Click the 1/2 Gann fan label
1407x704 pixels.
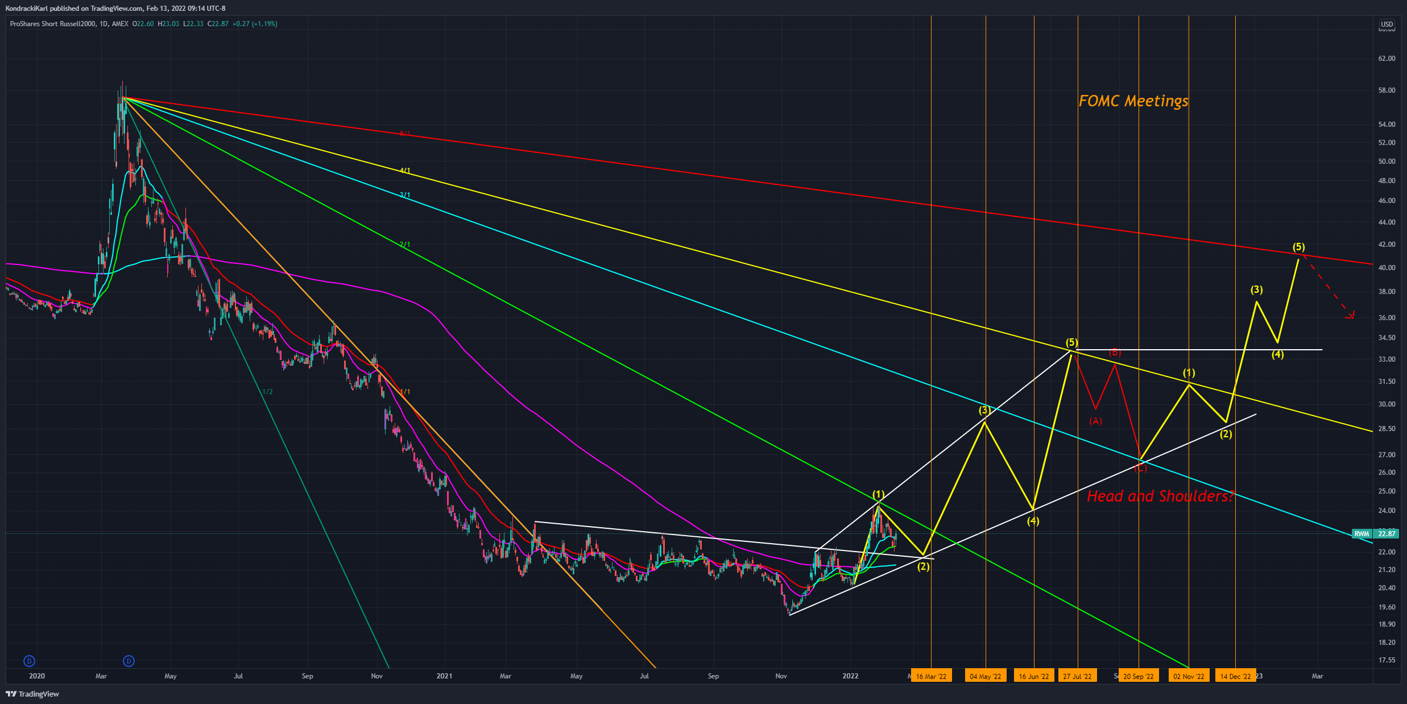coord(267,392)
